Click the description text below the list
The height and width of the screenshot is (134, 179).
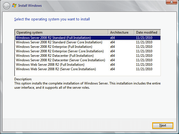pos(87,86)
